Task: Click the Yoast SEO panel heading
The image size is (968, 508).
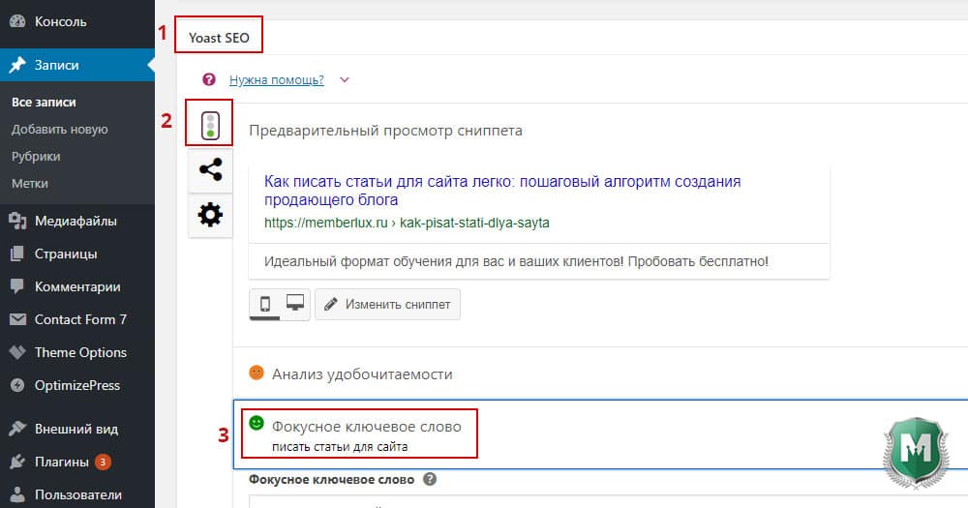Action: coord(219,38)
